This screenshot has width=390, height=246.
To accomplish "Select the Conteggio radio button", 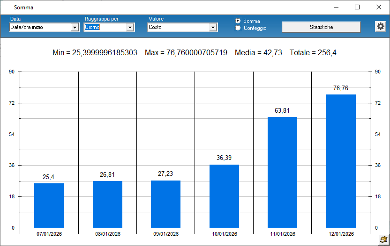I will (238, 28).
